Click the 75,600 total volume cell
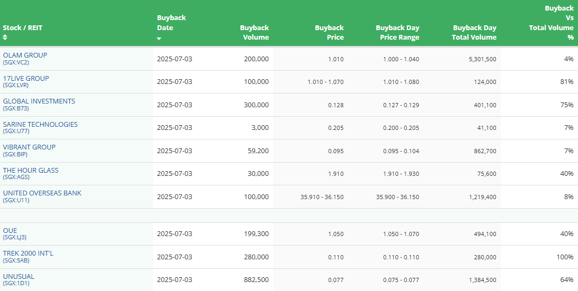 coord(486,174)
